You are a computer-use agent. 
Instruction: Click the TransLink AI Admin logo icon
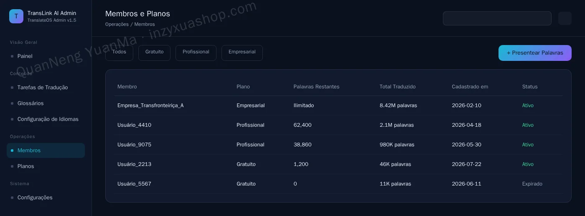click(x=16, y=16)
